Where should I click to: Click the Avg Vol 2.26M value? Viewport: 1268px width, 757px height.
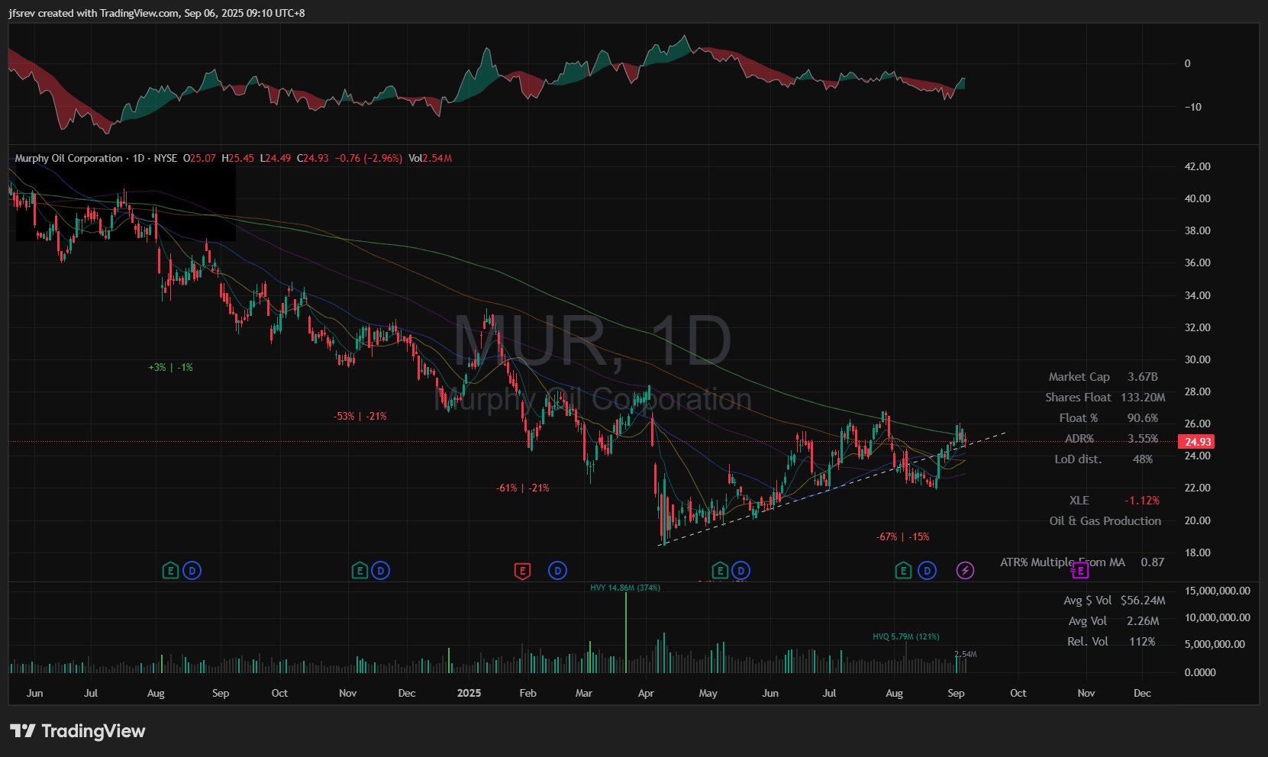1143,621
